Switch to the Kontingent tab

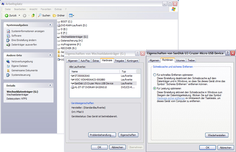click(132, 61)
